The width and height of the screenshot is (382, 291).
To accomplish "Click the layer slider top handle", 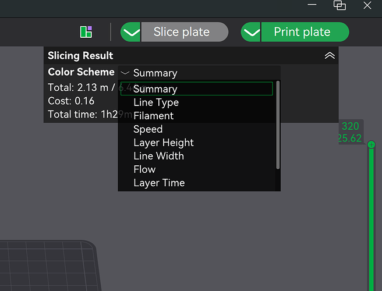I will pos(372,145).
